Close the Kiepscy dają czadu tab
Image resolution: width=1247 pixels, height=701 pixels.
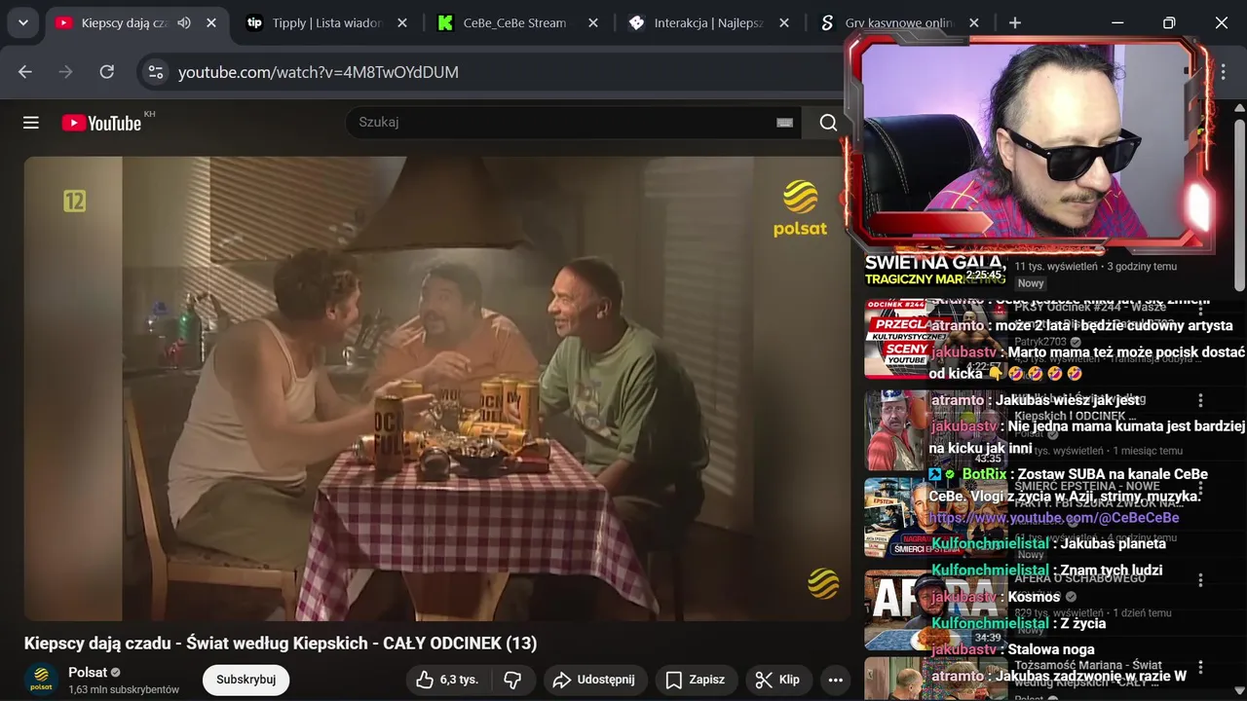[x=211, y=22]
